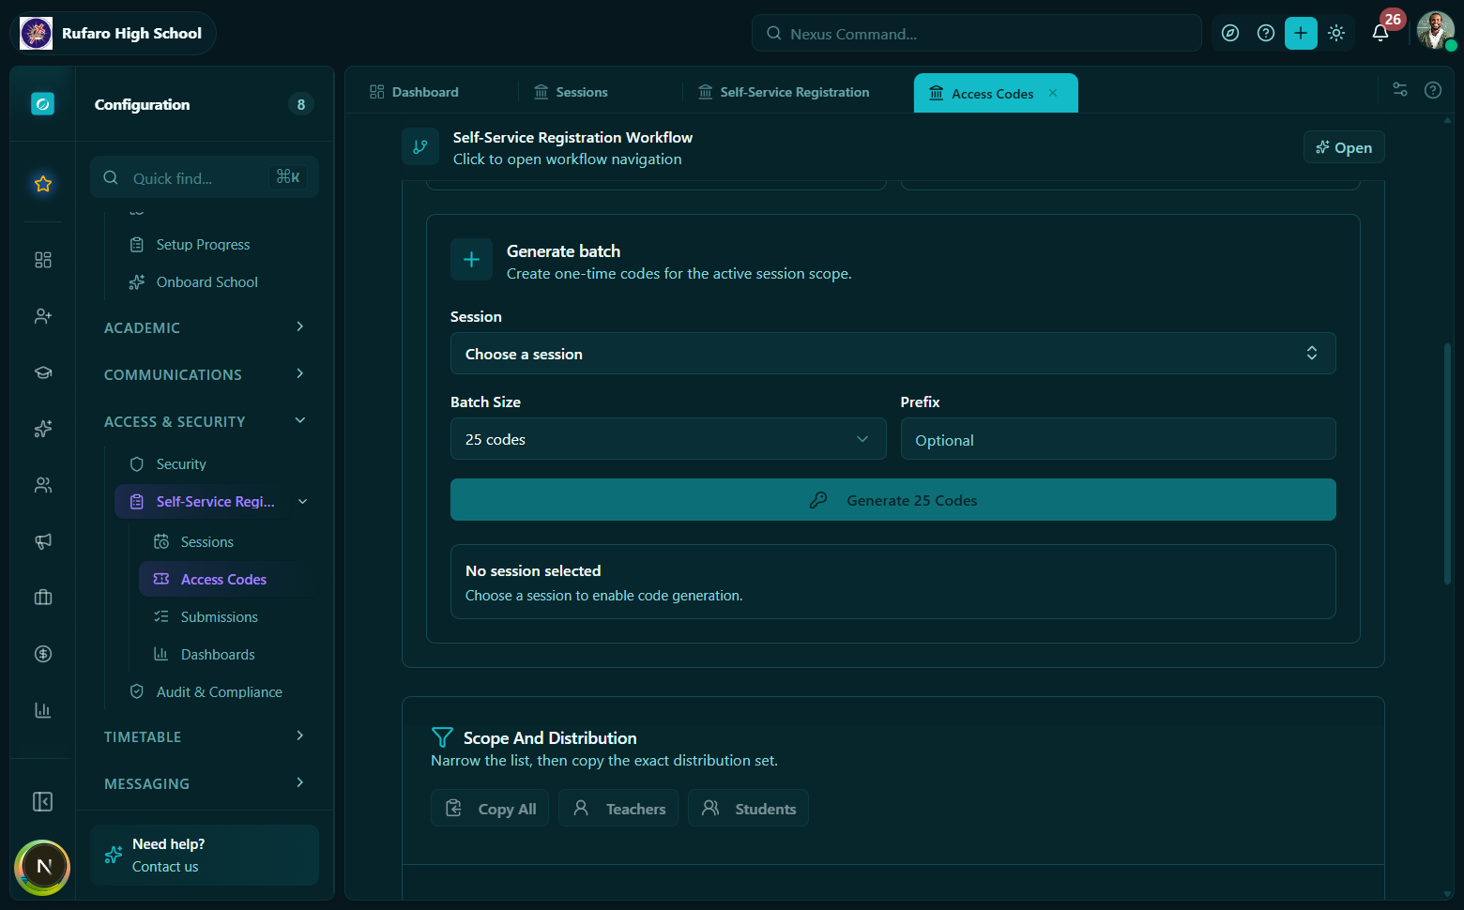Open Dashboards in sidebar
1464x910 pixels.
click(x=218, y=655)
